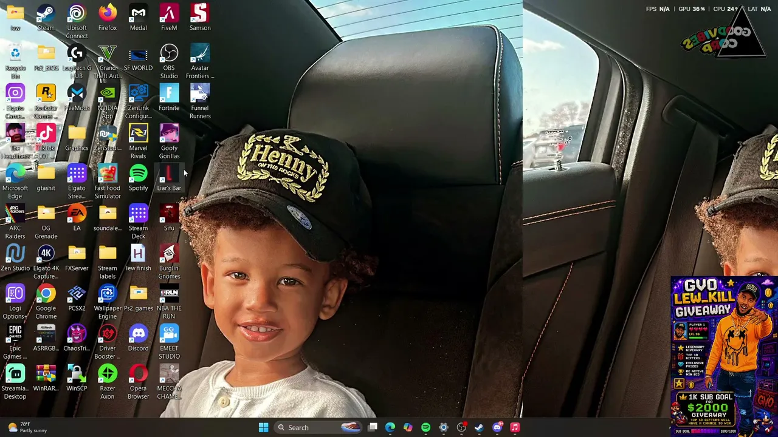Select the Funnel Runners icon
This screenshot has height=437, width=778.
click(x=200, y=101)
